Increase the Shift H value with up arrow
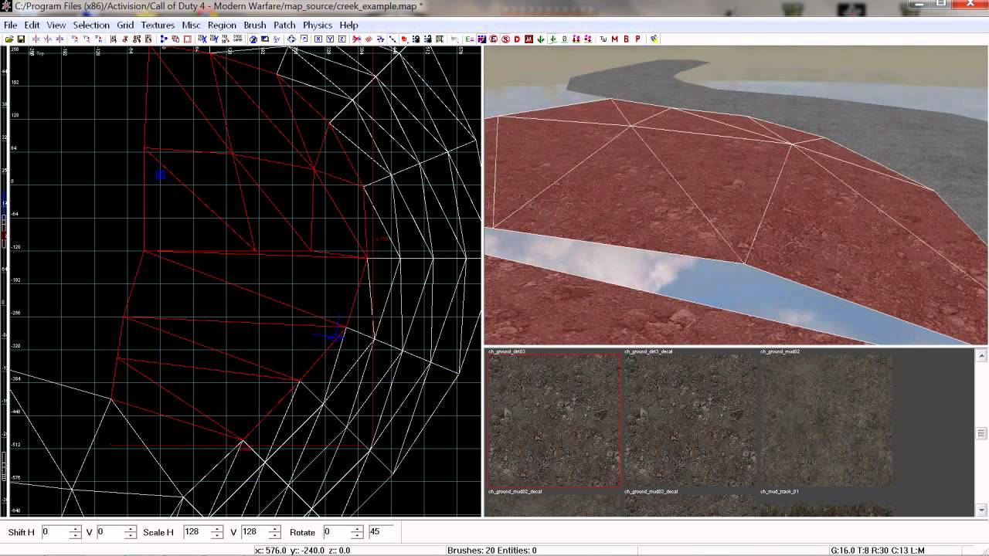The image size is (989, 556). (x=75, y=529)
